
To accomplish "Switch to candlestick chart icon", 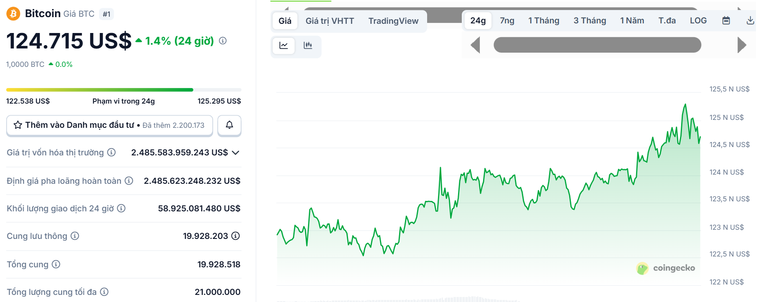I will 308,46.
